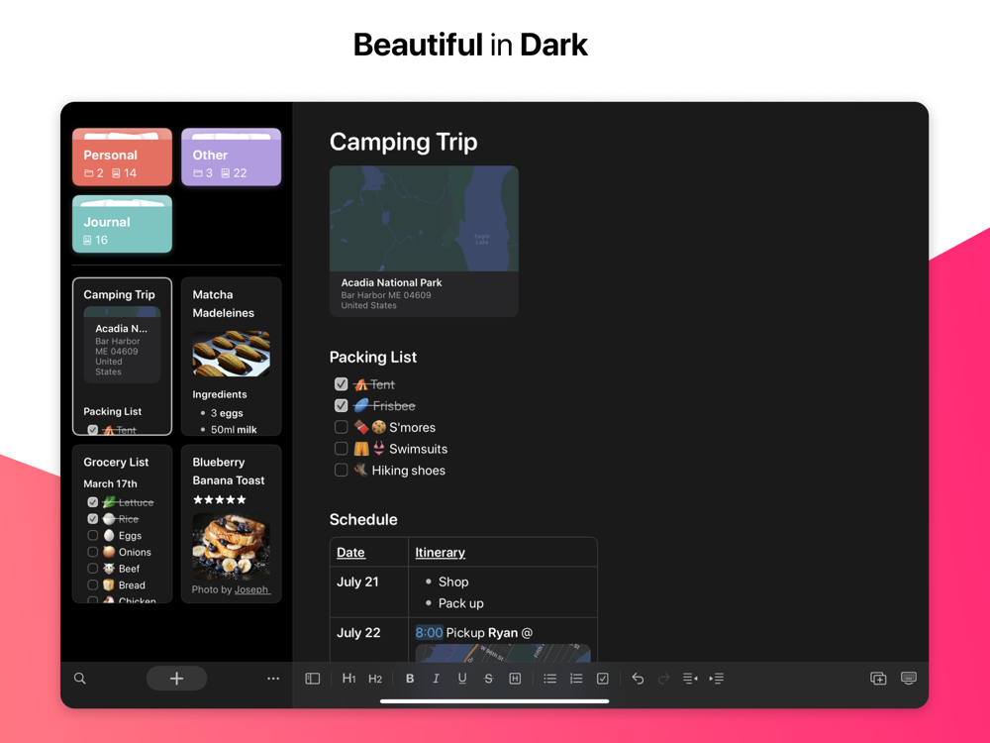Select the Camping Trip note card

122,357
